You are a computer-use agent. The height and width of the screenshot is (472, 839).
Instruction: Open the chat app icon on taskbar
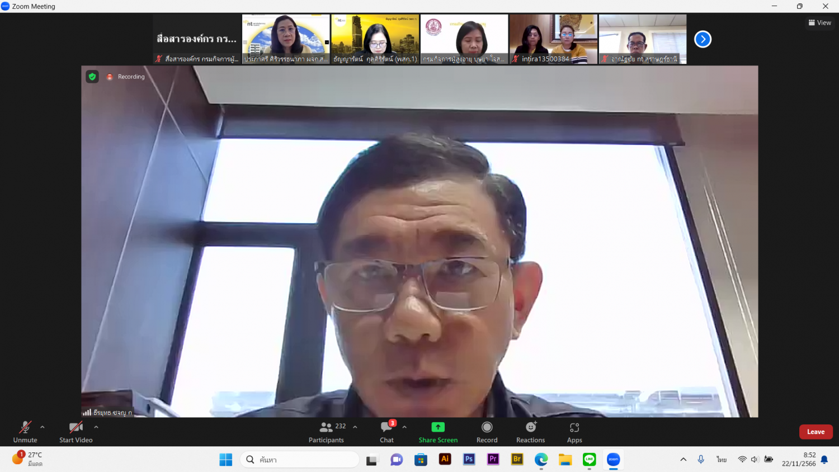[397, 460]
